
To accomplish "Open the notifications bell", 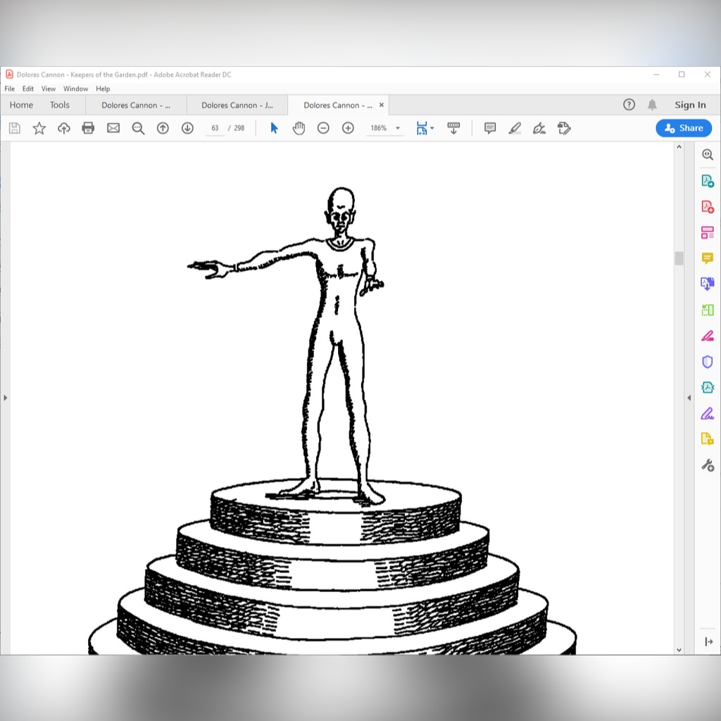I will [652, 105].
